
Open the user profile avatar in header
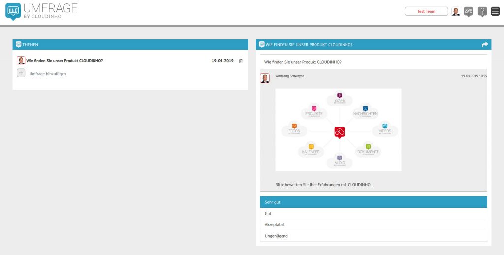pyautogui.click(x=456, y=12)
